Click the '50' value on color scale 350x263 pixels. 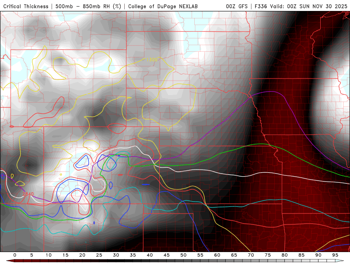183,255
